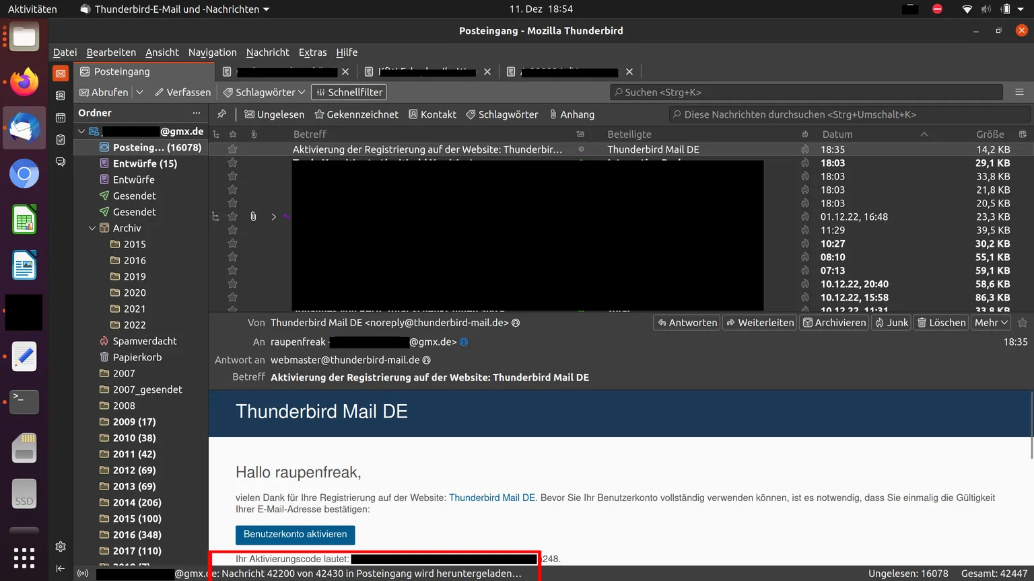Click the Benutzerkonto aktivieren button
The height and width of the screenshot is (581, 1034).
tap(296, 535)
